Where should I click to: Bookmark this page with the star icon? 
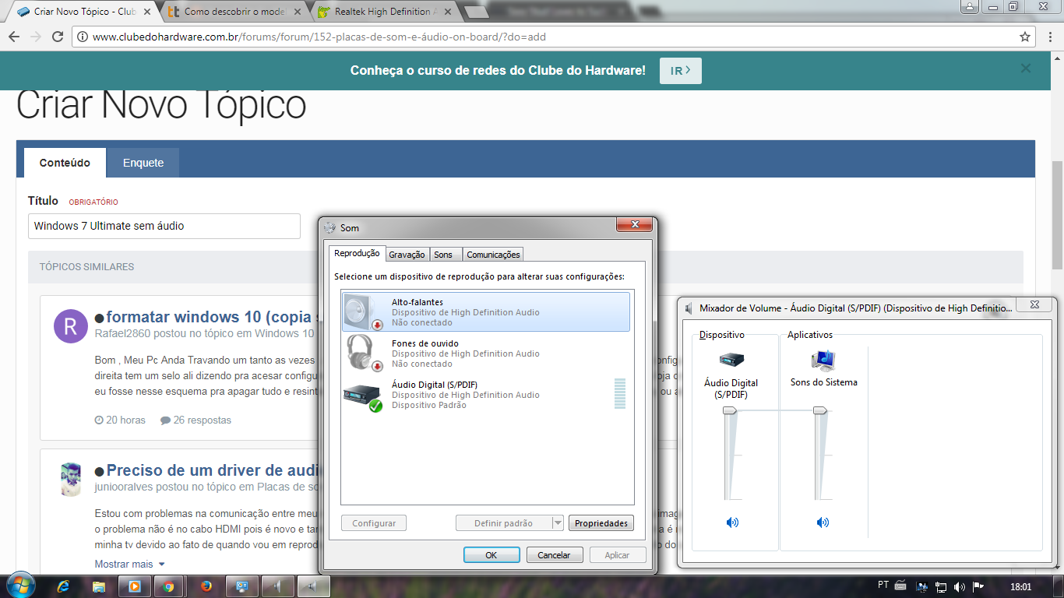[1025, 37]
